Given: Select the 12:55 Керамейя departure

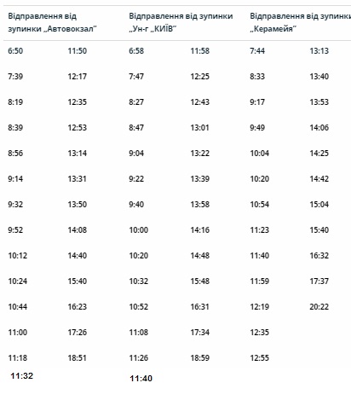Looking at the screenshot, I should click(x=260, y=358).
